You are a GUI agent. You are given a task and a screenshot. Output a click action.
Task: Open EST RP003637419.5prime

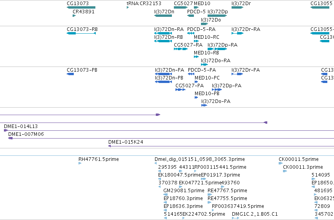(213, 210)
